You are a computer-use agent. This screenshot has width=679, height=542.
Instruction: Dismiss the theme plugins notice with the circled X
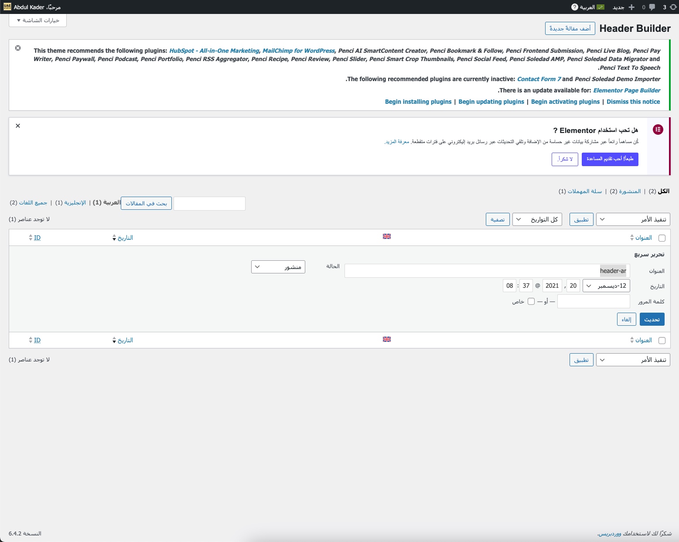(18, 48)
